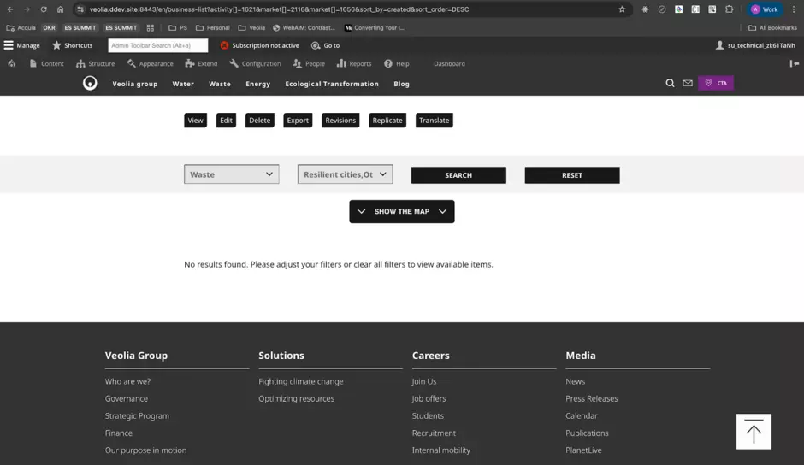Open the Extend admin menu
Image resolution: width=804 pixels, height=465 pixels.
(x=202, y=63)
